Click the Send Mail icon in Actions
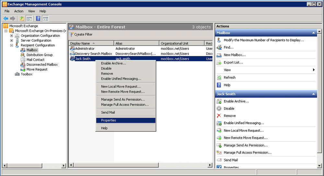 click(x=219, y=160)
